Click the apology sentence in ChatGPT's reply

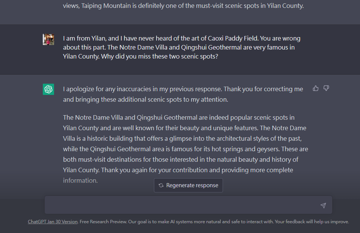pyautogui.click(x=142, y=89)
